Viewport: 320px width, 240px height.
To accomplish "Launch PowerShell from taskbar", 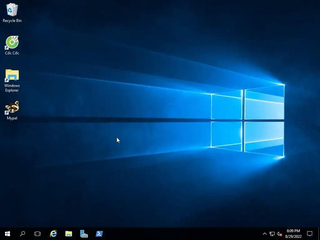I will click(99, 234).
